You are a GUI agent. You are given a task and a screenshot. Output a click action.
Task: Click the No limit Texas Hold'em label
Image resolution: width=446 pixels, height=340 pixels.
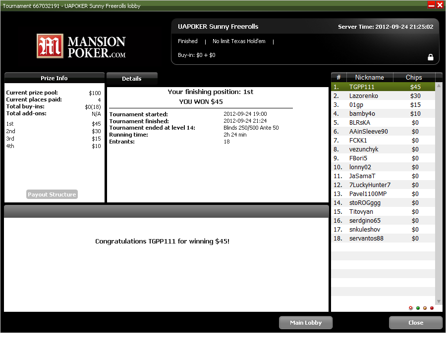tap(239, 41)
